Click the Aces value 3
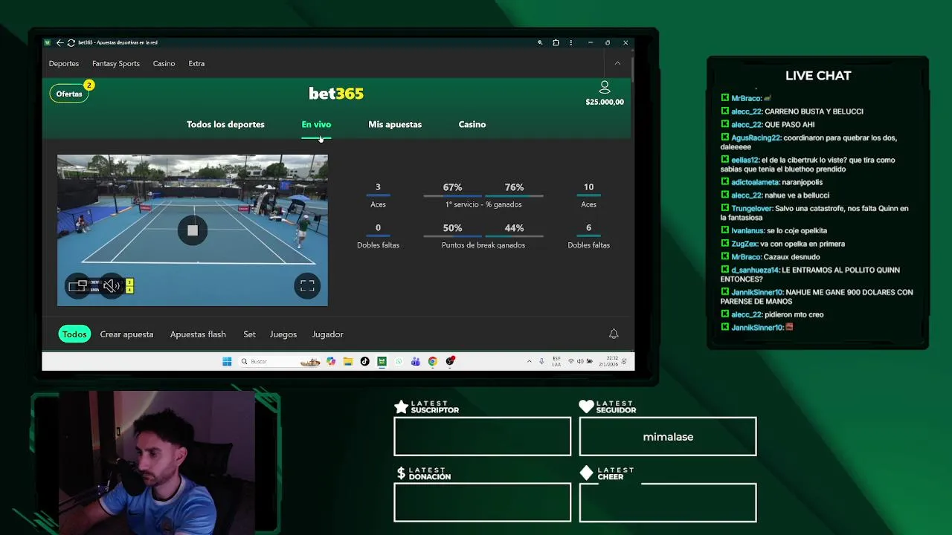 (378, 187)
